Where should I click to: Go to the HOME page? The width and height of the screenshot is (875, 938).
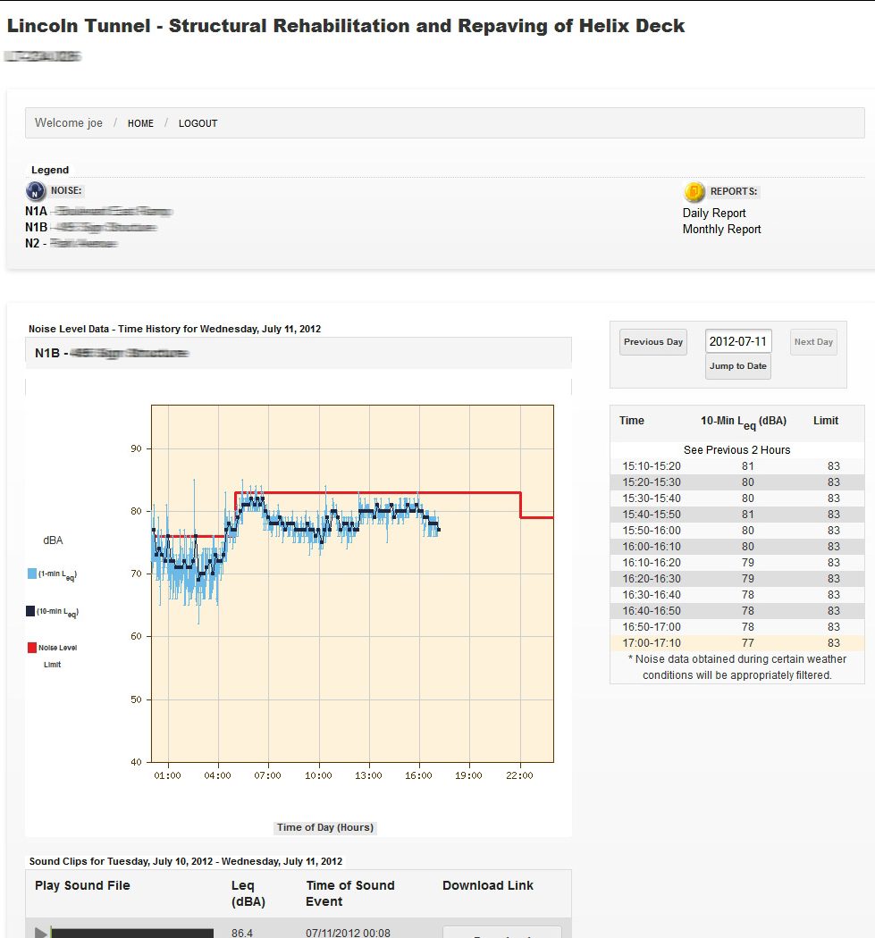(x=140, y=123)
